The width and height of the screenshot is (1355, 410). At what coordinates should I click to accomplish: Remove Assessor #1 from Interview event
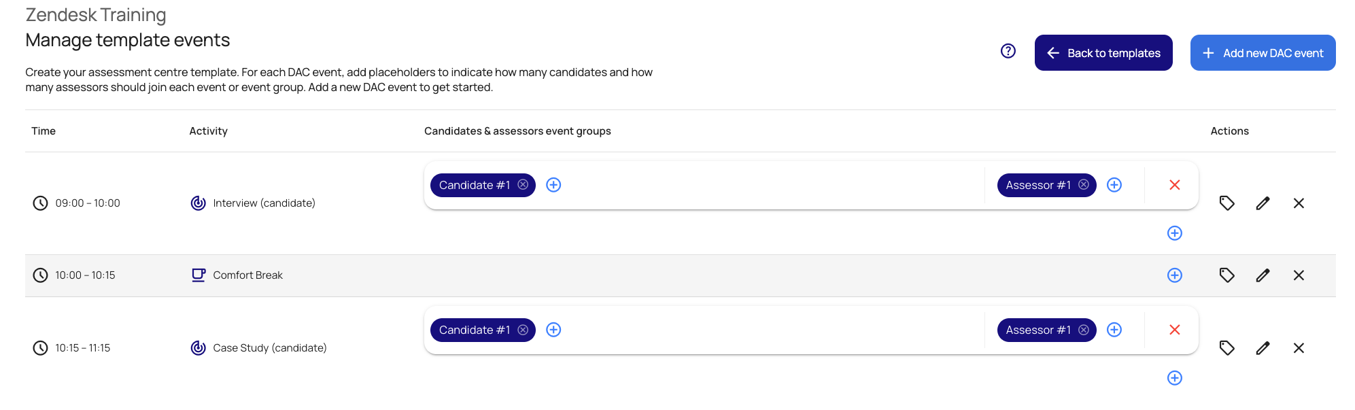1084,185
